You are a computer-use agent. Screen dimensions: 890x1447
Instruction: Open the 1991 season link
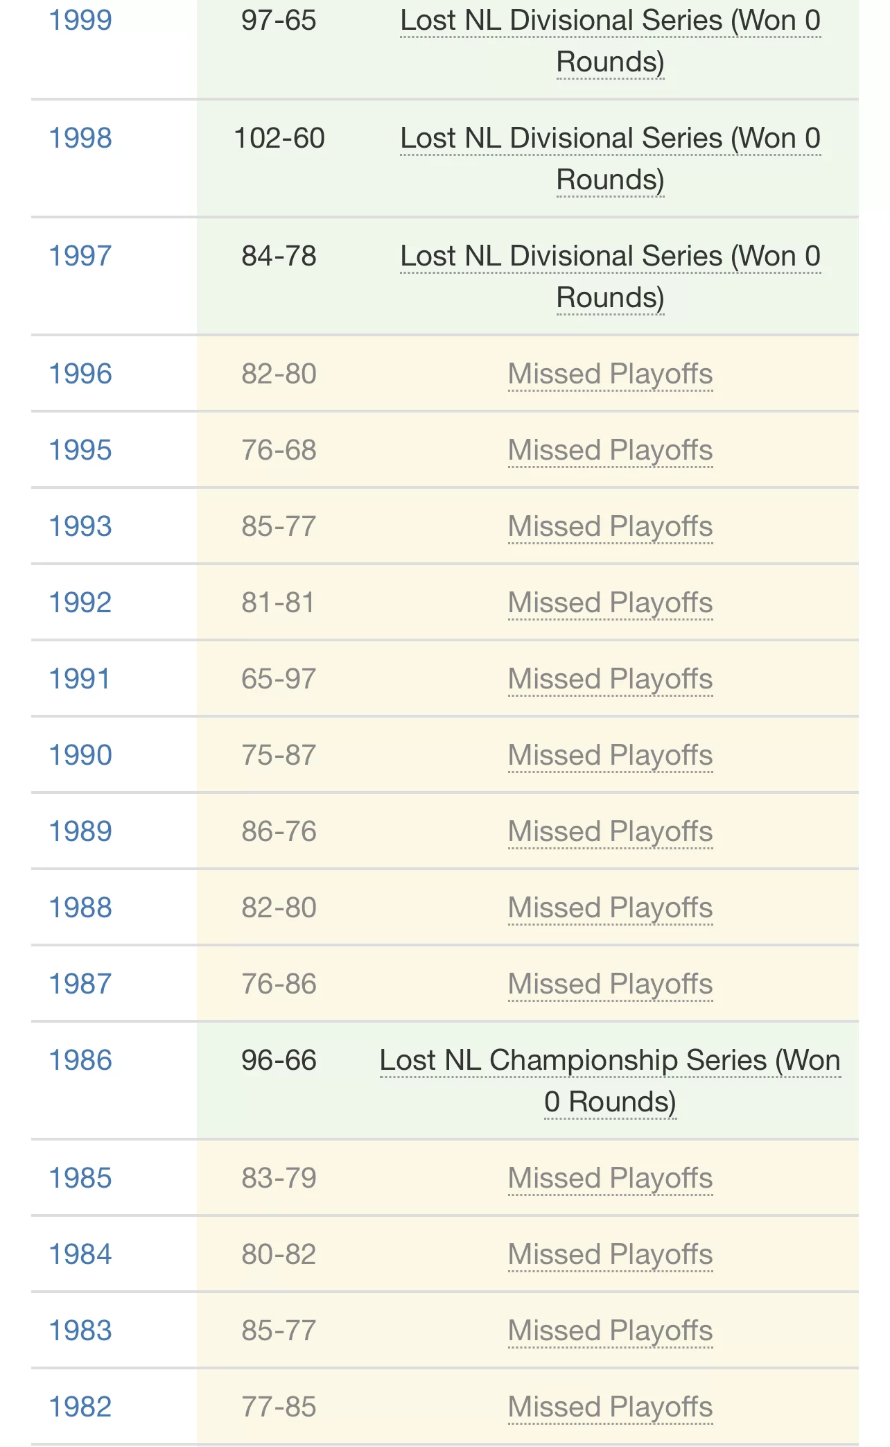coord(80,679)
